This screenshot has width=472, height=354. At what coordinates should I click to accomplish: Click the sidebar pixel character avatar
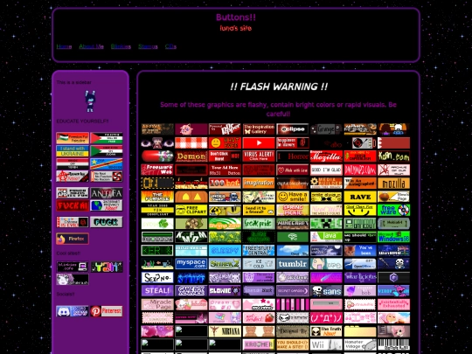click(x=90, y=101)
